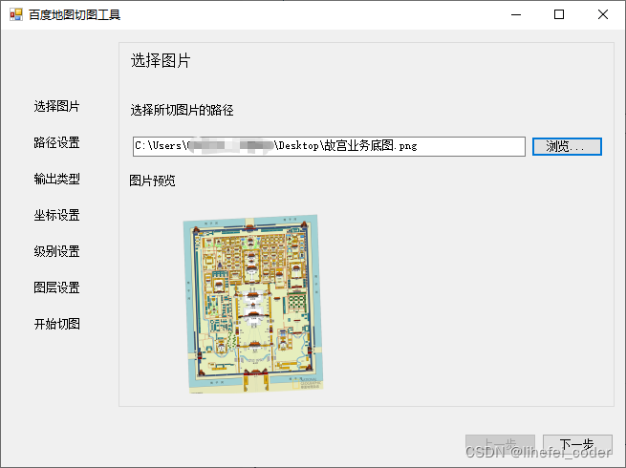Click the 上一步 previous button
Screen dimensions: 626x468
pos(500,445)
